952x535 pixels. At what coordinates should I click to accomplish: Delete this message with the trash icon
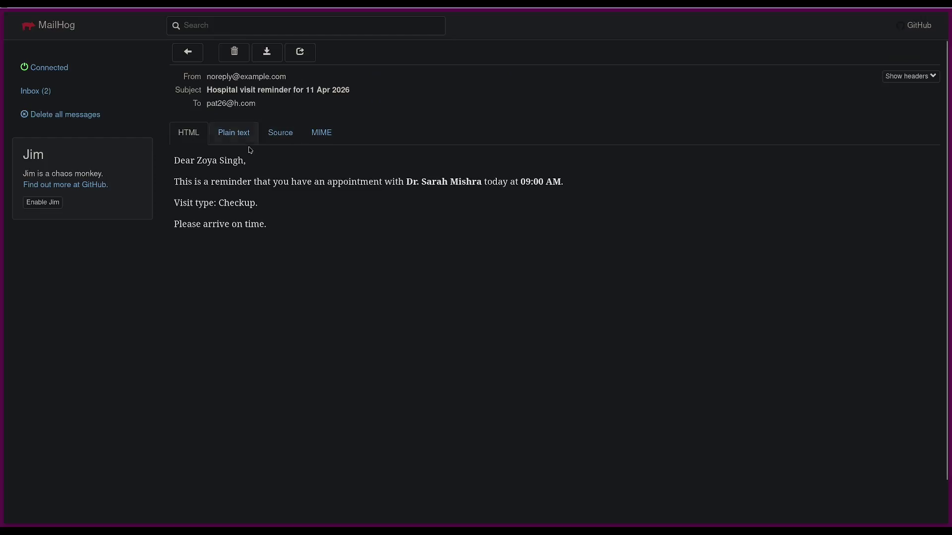234,52
